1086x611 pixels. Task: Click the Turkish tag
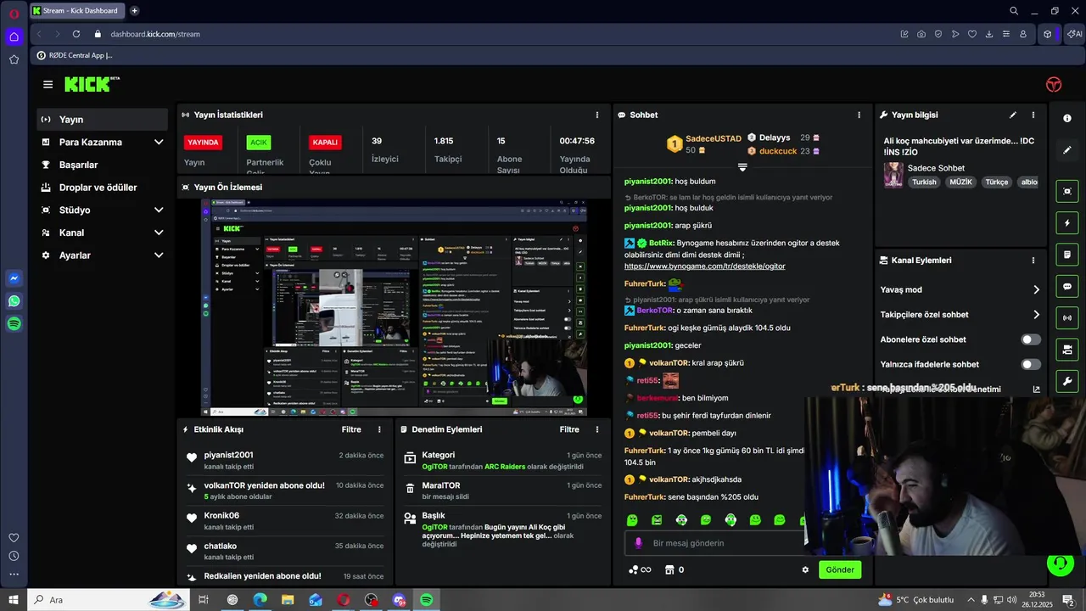pos(924,182)
